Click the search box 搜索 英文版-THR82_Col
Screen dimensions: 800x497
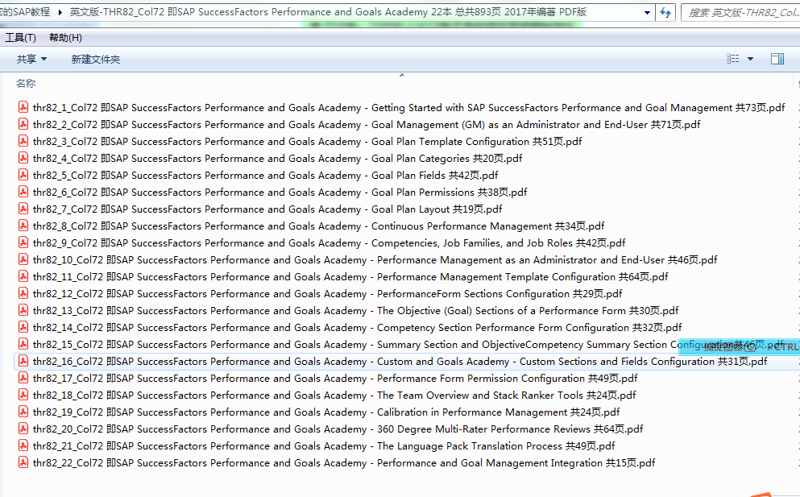coord(743,12)
